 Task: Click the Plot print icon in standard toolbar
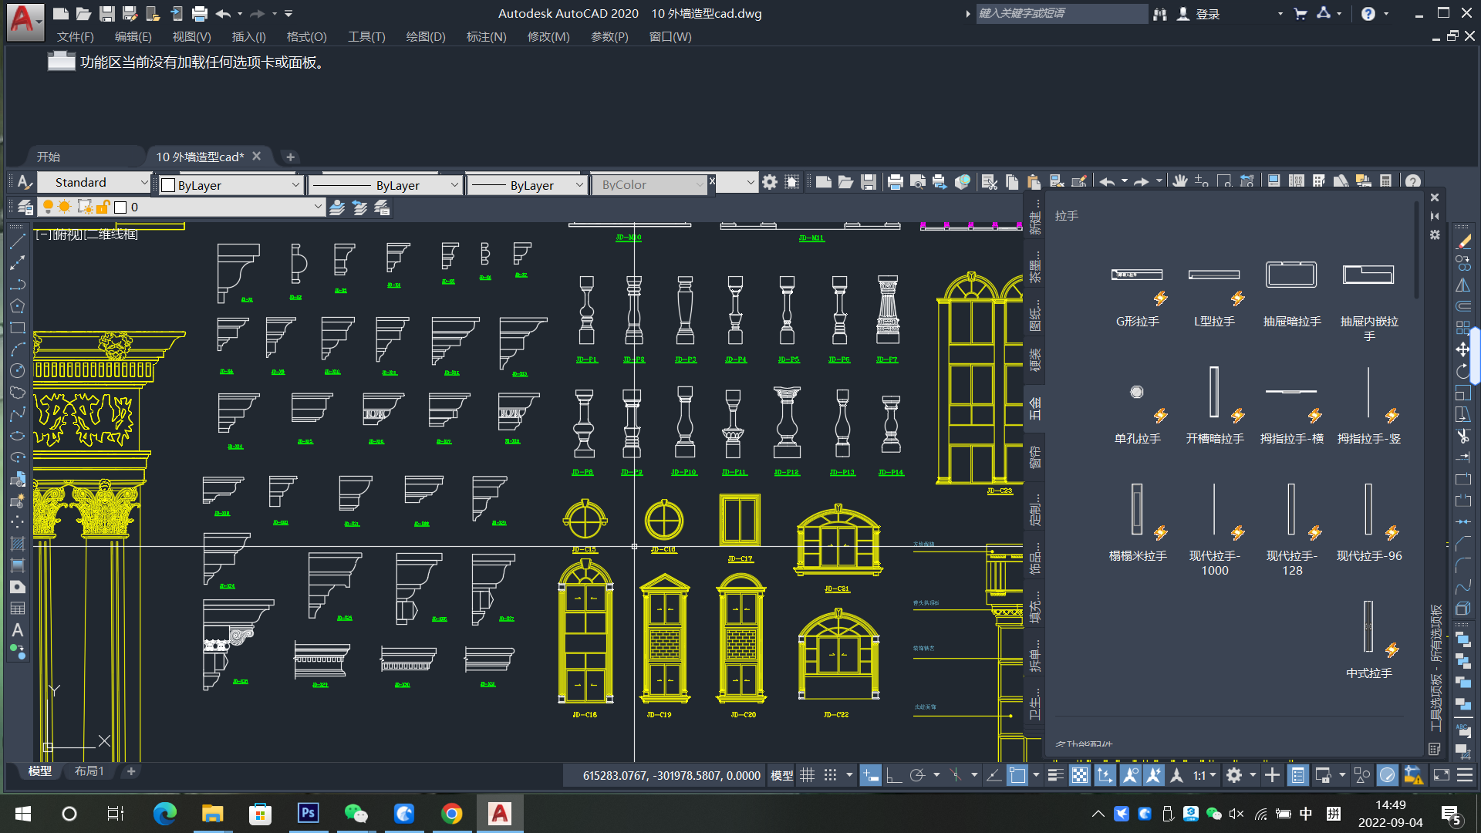click(x=895, y=183)
